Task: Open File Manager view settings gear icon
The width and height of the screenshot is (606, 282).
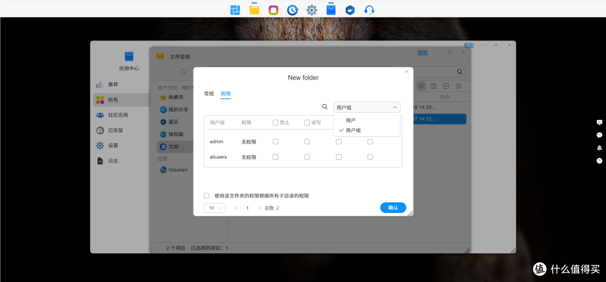Action: point(459,86)
